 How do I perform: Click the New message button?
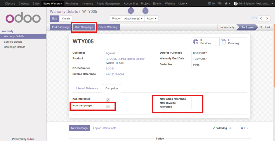pos(79,128)
